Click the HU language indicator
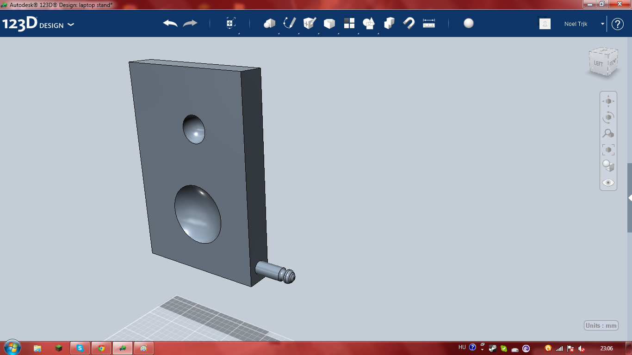The width and height of the screenshot is (632, 355). click(x=462, y=348)
